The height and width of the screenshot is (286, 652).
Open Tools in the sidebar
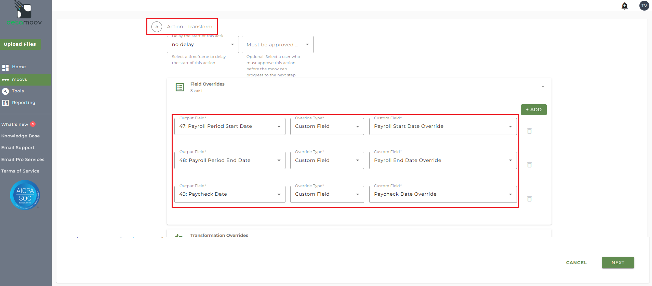click(18, 91)
